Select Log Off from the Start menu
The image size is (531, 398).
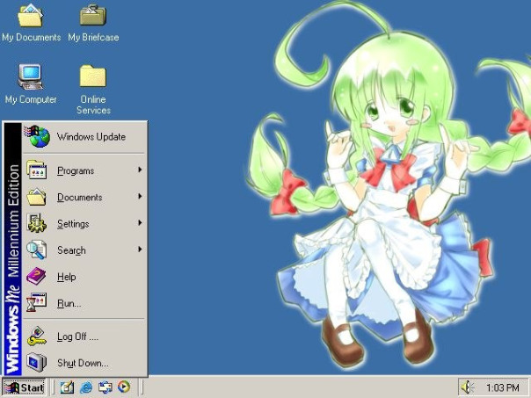[84, 336]
